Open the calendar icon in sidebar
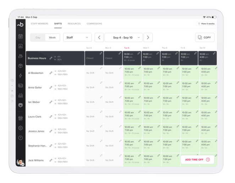The height and width of the screenshot is (183, 235). 21,36
